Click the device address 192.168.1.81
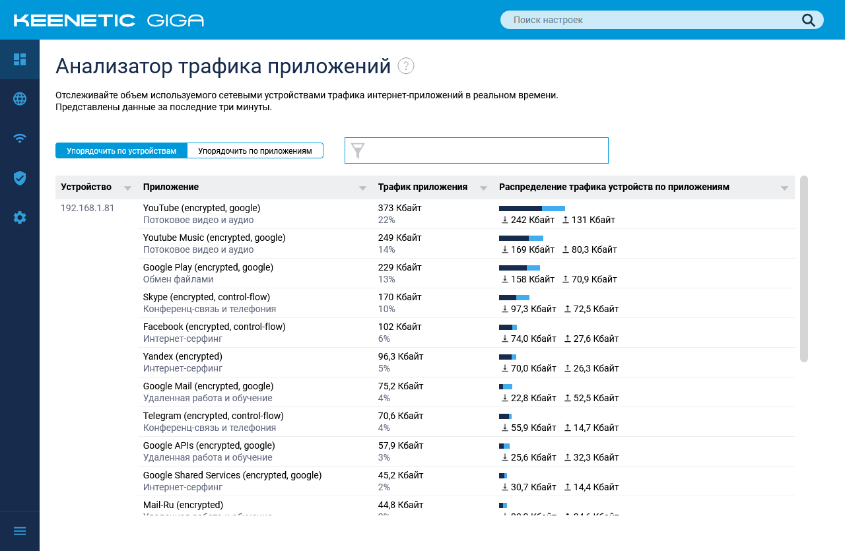845x551 pixels. (88, 208)
